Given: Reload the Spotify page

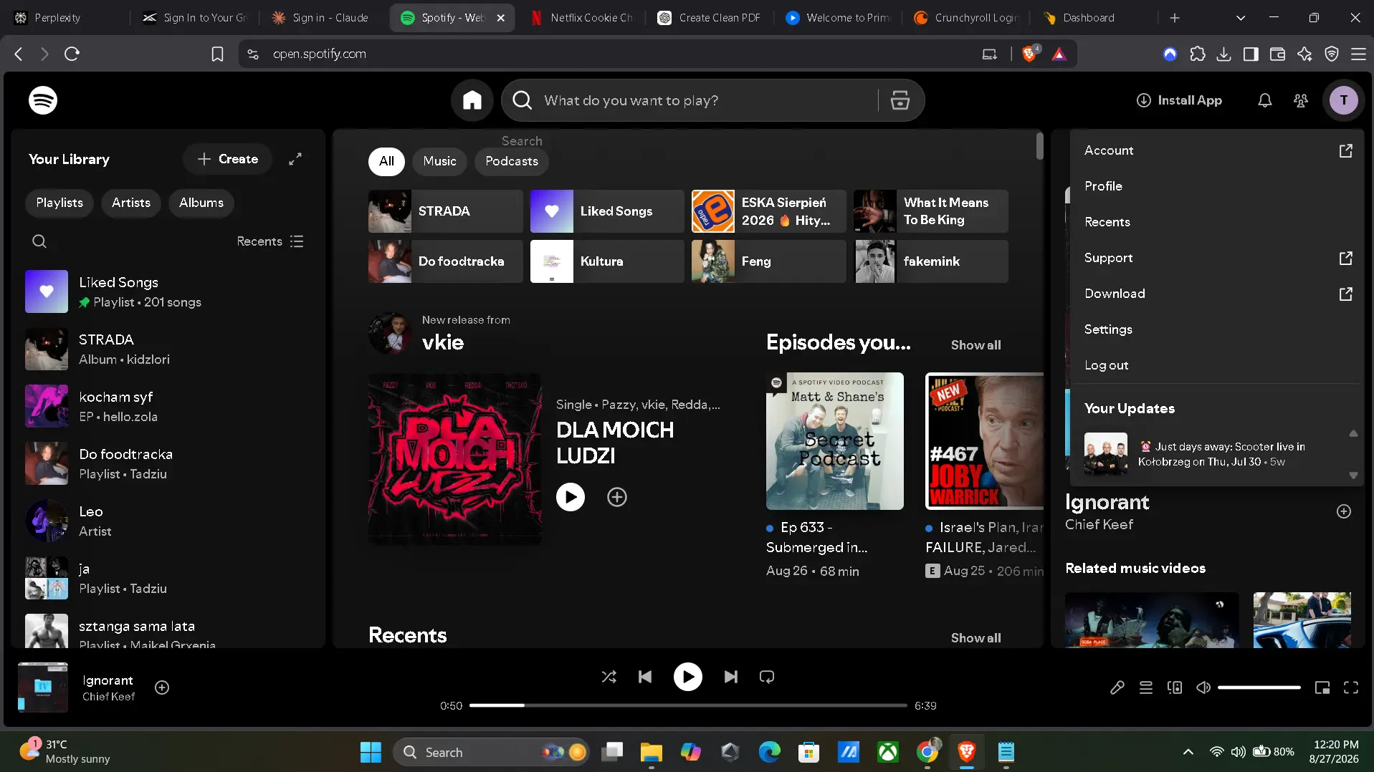Looking at the screenshot, I should tap(72, 54).
